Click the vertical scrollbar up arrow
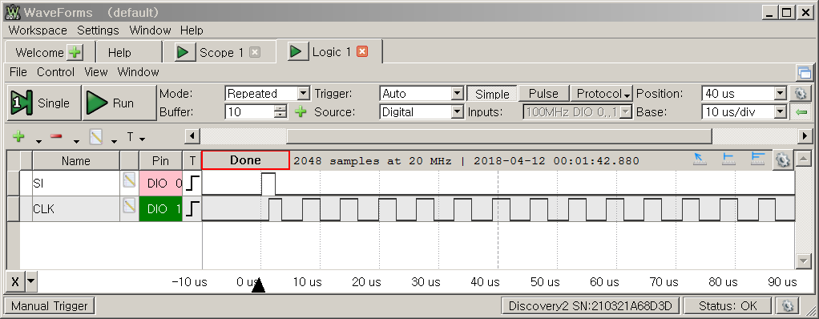The height and width of the screenshot is (319, 819). pyautogui.click(x=803, y=158)
